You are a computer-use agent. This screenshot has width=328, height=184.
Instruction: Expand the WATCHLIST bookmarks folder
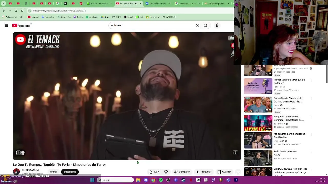(x=169, y=17)
